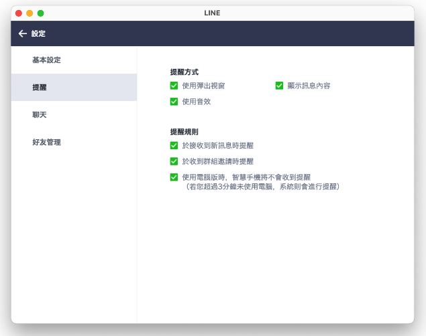Image resolution: width=426 pixels, height=336 pixels.
Task: Click the 提醒方式 heading
Action: point(184,72)
